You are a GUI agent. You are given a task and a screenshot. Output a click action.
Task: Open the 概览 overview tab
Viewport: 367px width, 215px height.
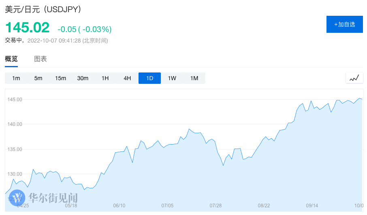11,59
